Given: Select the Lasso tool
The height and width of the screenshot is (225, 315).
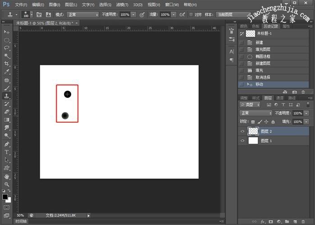Looking at the screenshot, I should [7, 48].
